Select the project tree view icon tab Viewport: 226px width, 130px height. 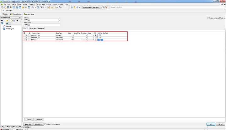[2, 23]
